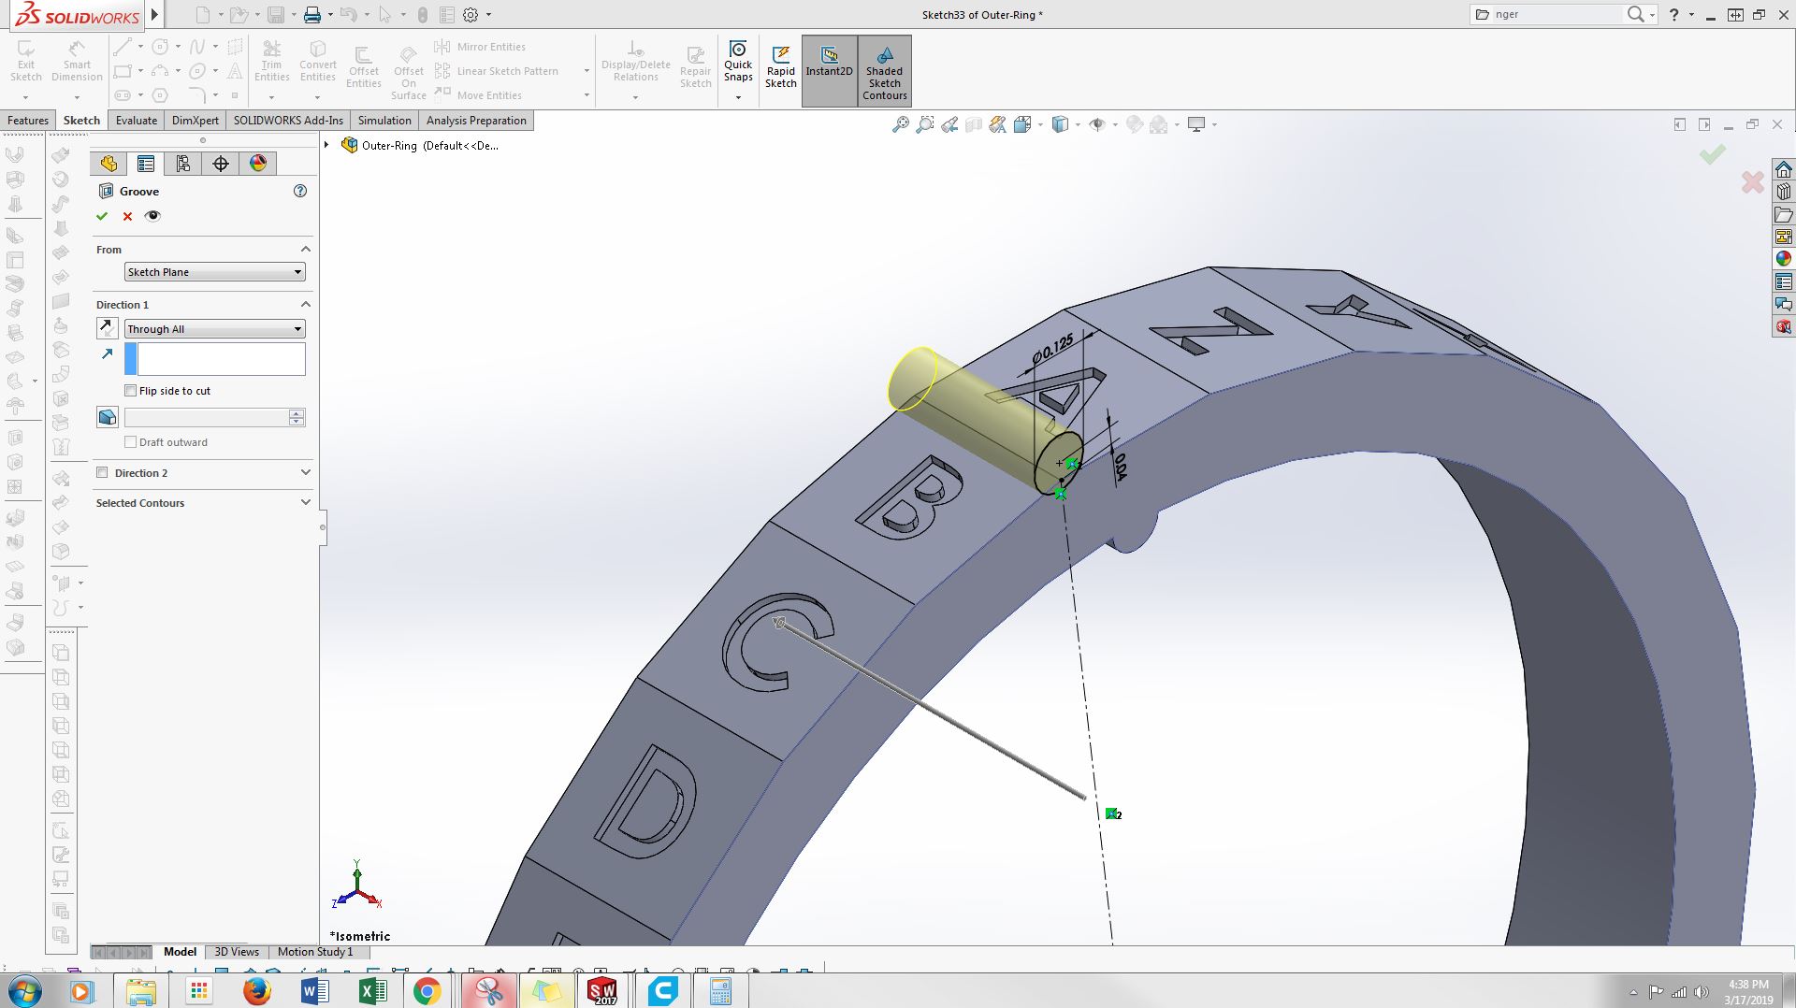The height and width of the screenshot is (1008, 1796).
Task: Click the Print icon in top toolbar
Action: coord(312,15)
